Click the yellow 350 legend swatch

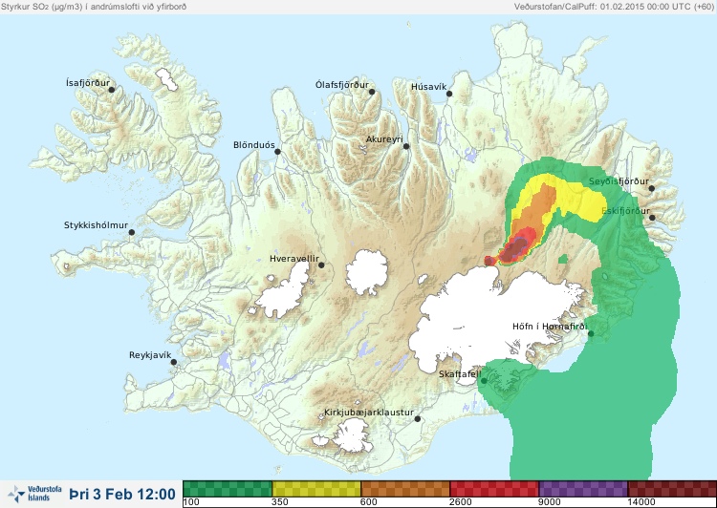coord(316,489)
